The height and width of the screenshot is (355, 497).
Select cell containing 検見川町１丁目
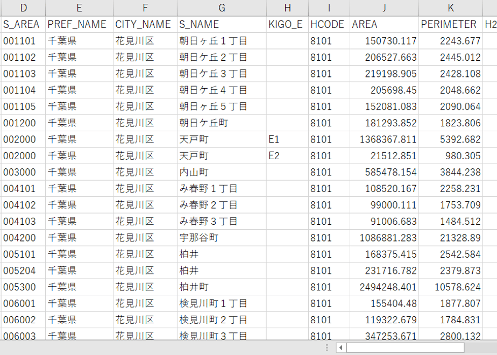pyautogui.click(x=222, y=304)
